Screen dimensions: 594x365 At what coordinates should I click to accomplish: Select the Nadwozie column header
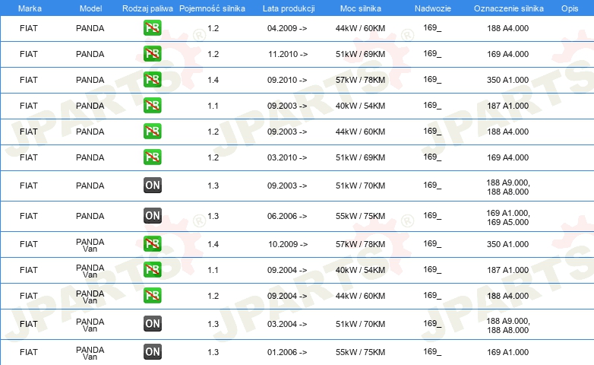coord(433,8)
